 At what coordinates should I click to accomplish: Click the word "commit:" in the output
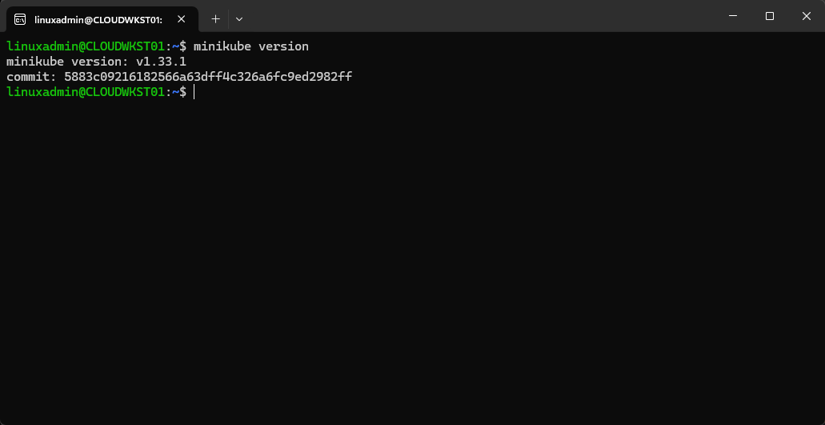[31, 77]
